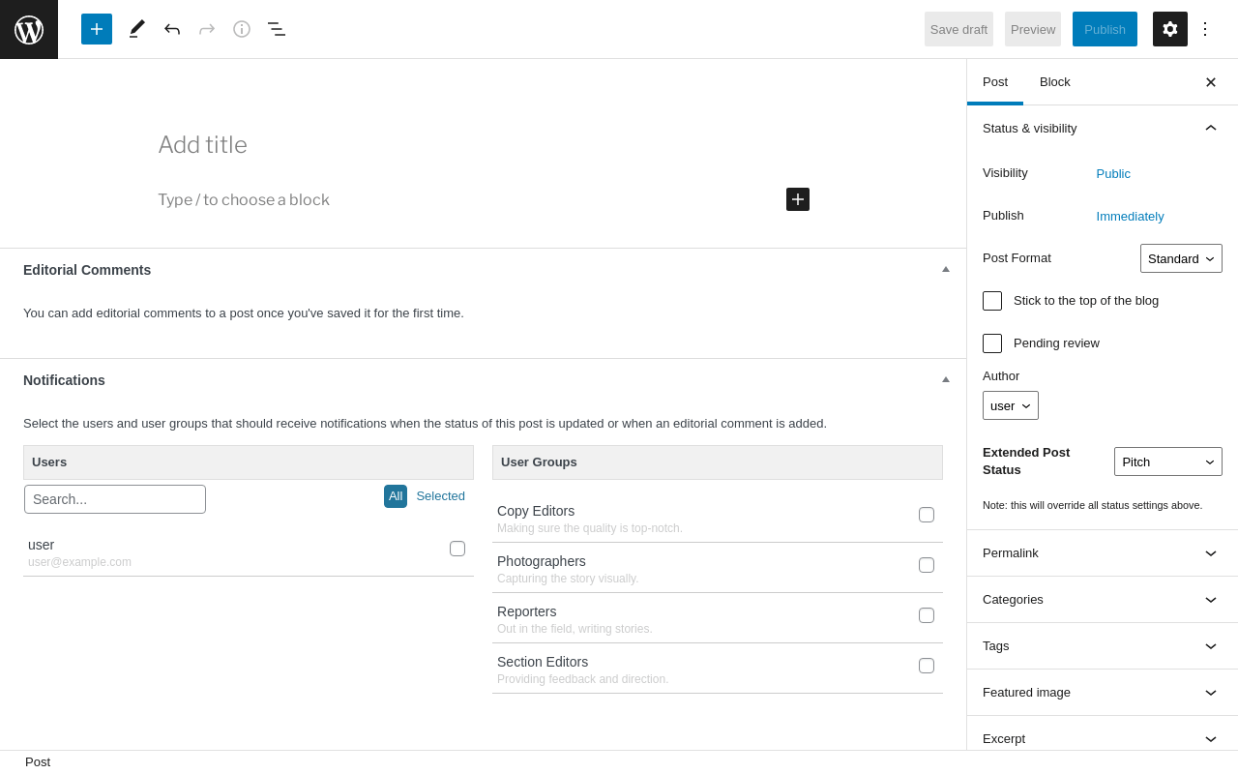
Task: Check the Reporters group
Action: click(927, 615)
